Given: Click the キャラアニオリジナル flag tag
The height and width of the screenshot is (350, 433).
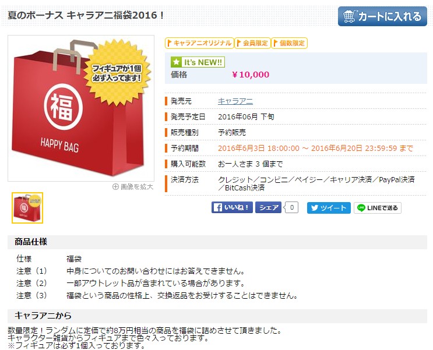Looking at the screenshot, I should [199, 43].
